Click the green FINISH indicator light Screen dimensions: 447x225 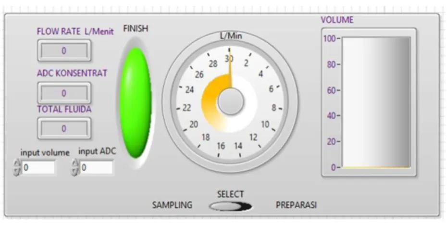click(x=136, y=103)
